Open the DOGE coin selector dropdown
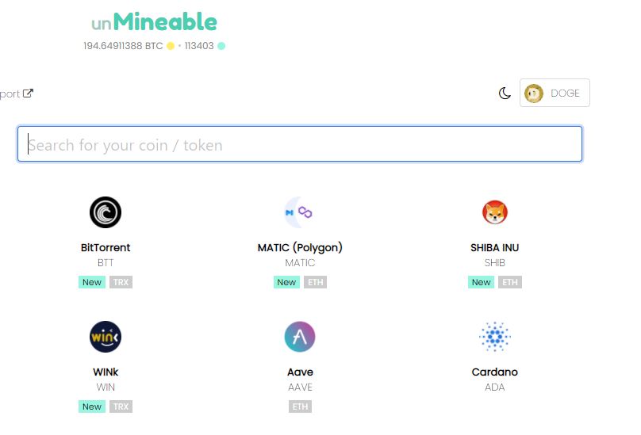Image resolution: width=641 pixels, height=435 pixels. [555, 93]
